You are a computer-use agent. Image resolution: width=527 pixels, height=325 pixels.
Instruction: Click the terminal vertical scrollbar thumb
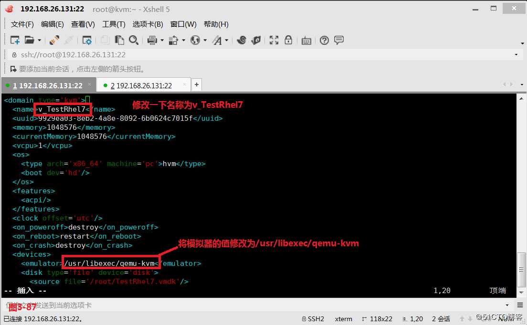pos(521,270)
